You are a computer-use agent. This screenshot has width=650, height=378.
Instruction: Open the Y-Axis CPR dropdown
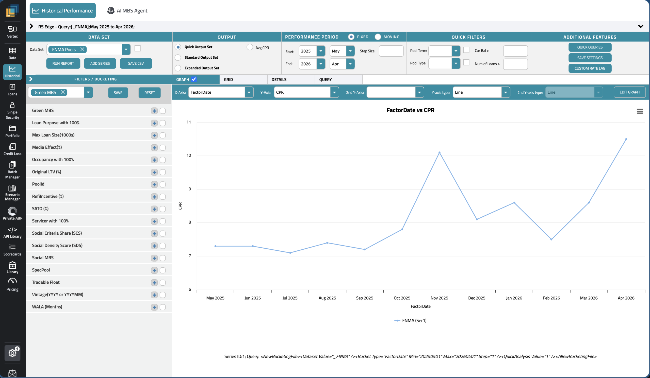334,92
